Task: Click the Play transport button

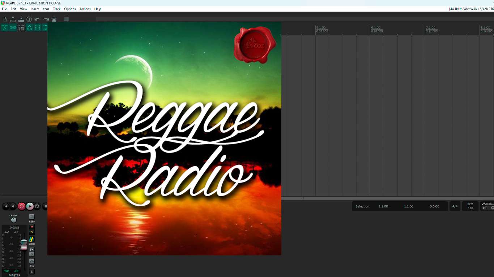Action: [x=30, y=206]
